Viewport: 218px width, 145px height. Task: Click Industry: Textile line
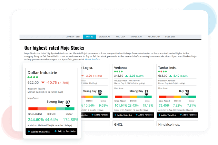(36, 89)
